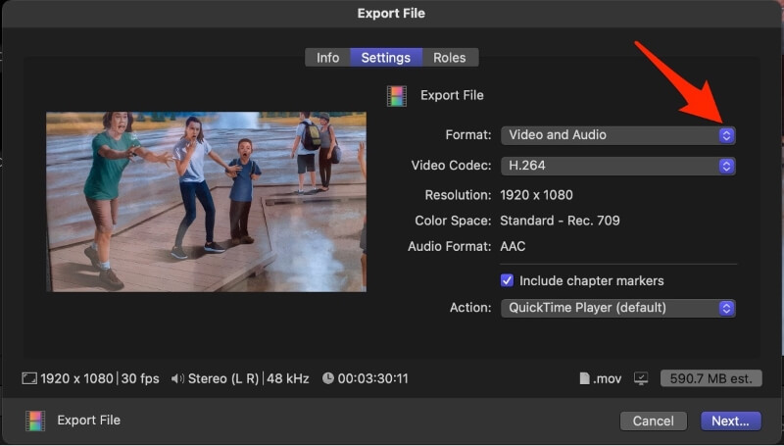Screen dimensions: 784x446
Task: Click the Resolution value 1920 x 1080
Action: click(536, 195)
